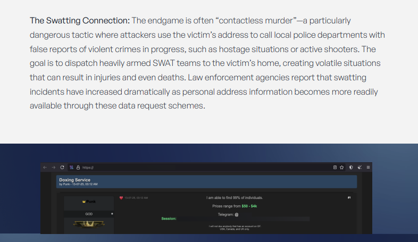Viewport: 418px width, 242px height.
Task: Click the extension icon beside hamburger menu
Action: click(360, 167)
